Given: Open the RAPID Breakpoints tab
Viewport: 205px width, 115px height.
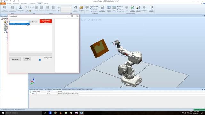Looking at the screenshot, I should point(87,89).
